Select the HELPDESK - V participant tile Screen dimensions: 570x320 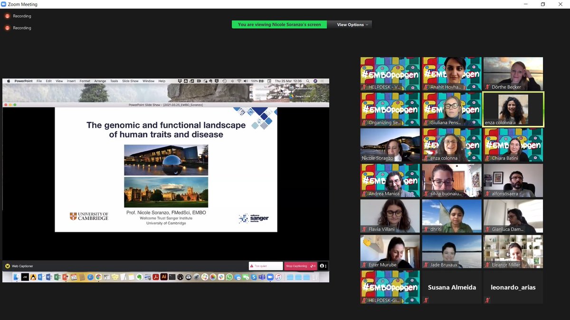[x=390, y=73]
